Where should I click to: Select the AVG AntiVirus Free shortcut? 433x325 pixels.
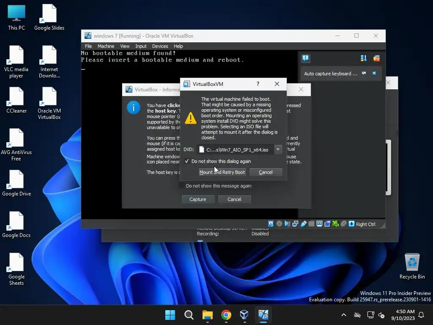click(x=16, y=145)
